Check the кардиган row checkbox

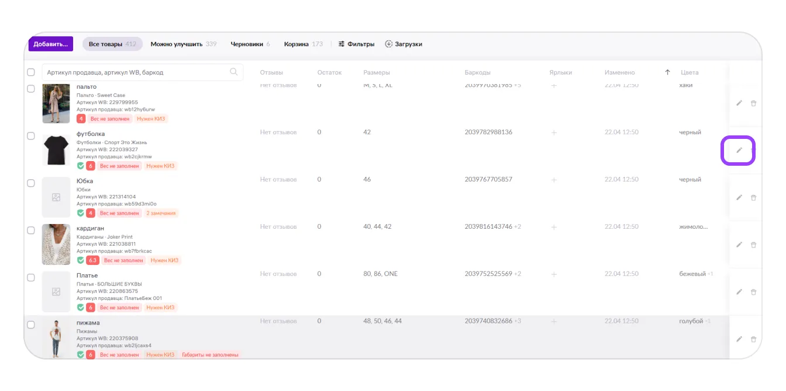[x=31, y=231]
